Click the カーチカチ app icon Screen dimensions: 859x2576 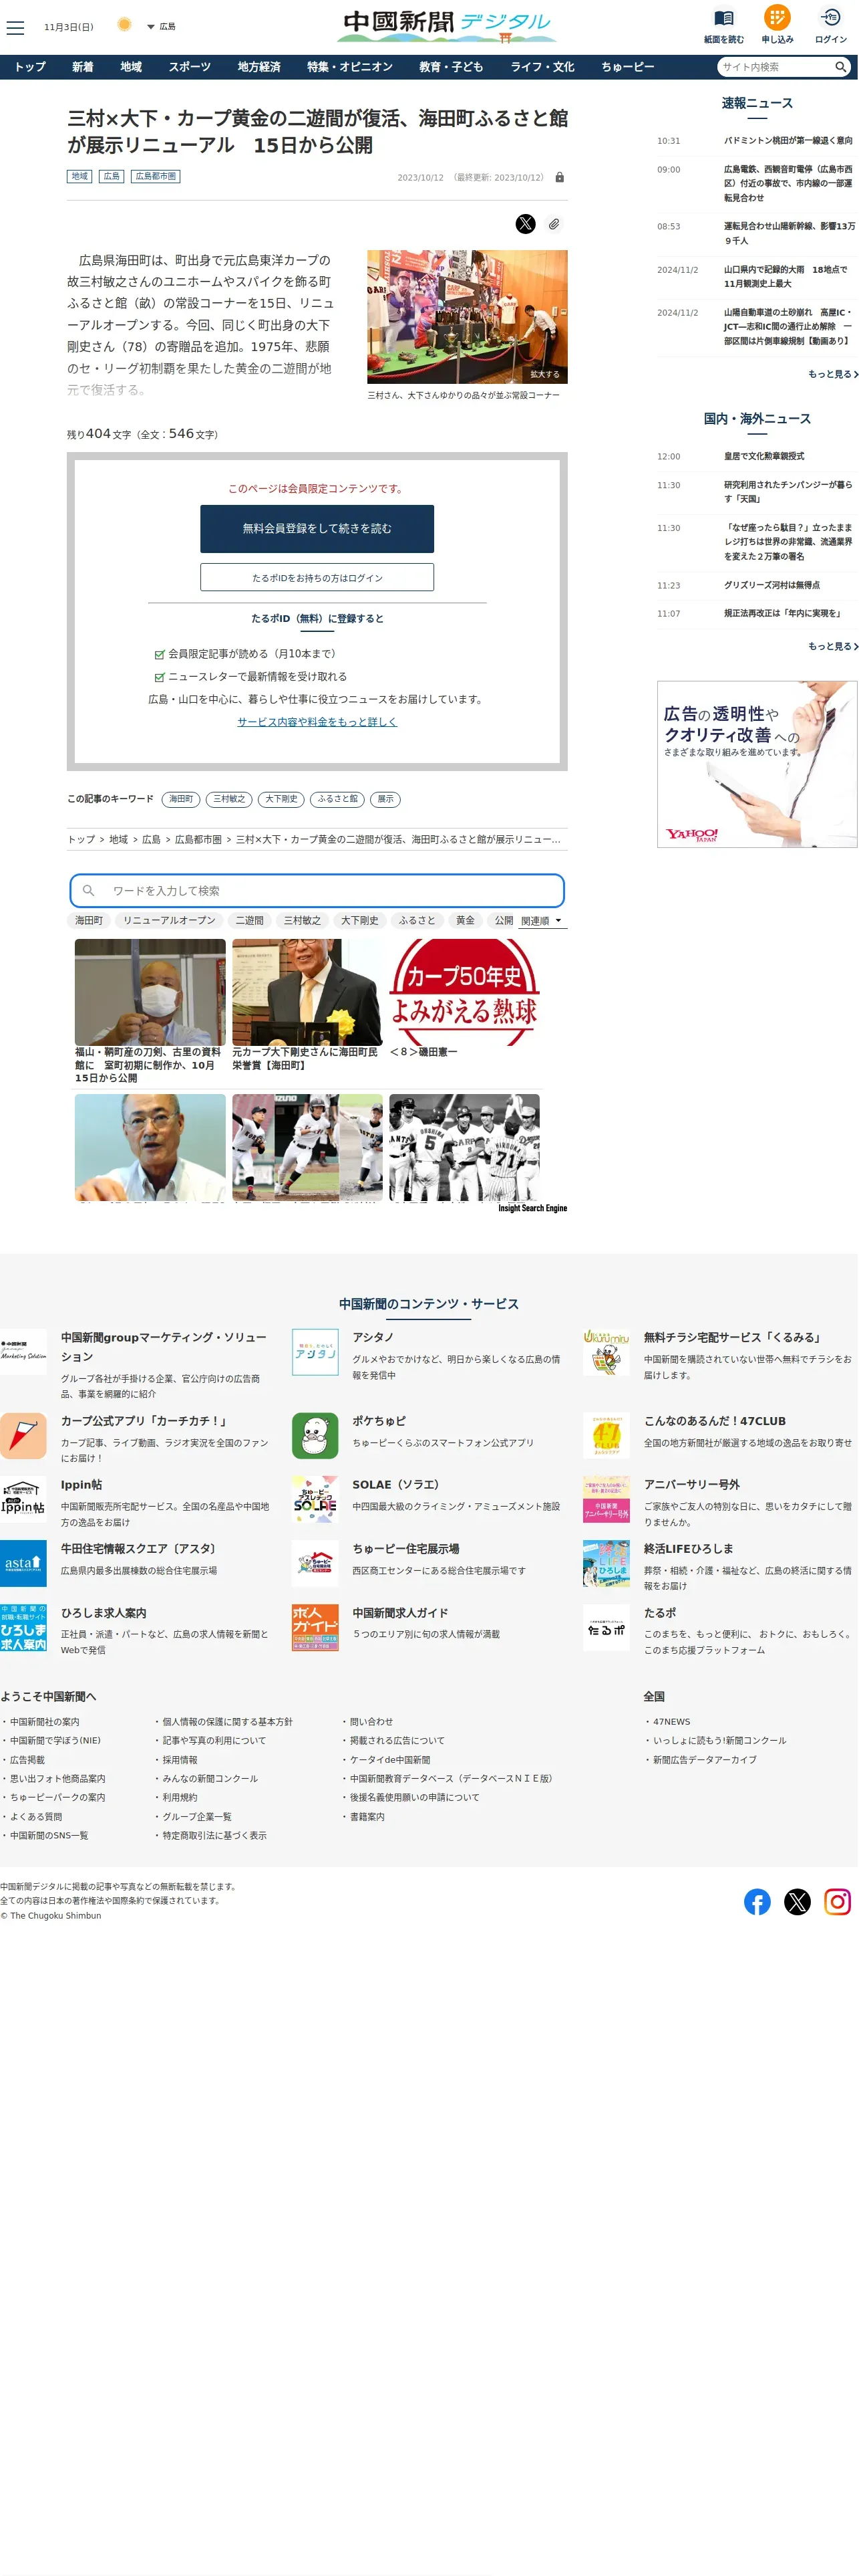coord(23,1436)
